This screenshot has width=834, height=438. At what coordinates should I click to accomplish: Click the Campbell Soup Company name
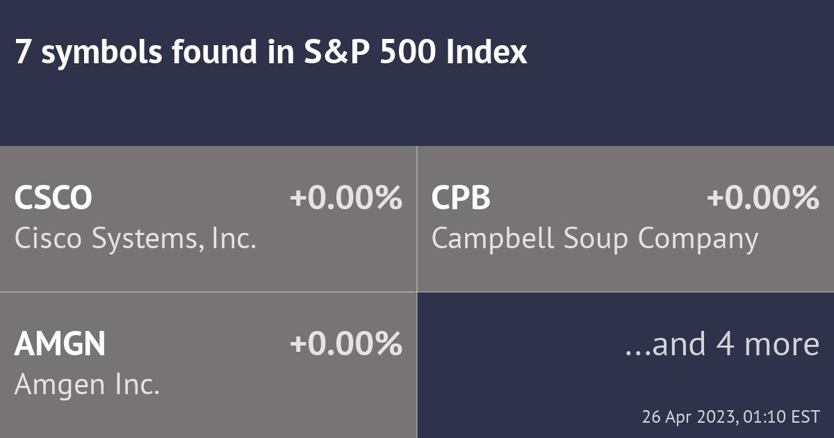pos(594,239)
